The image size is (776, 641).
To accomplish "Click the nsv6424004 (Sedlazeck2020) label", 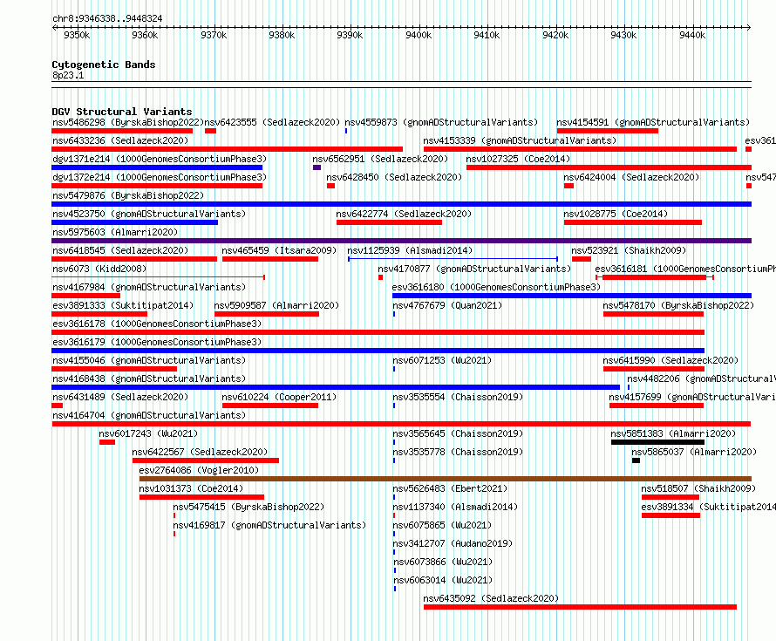I will (631, 177).
